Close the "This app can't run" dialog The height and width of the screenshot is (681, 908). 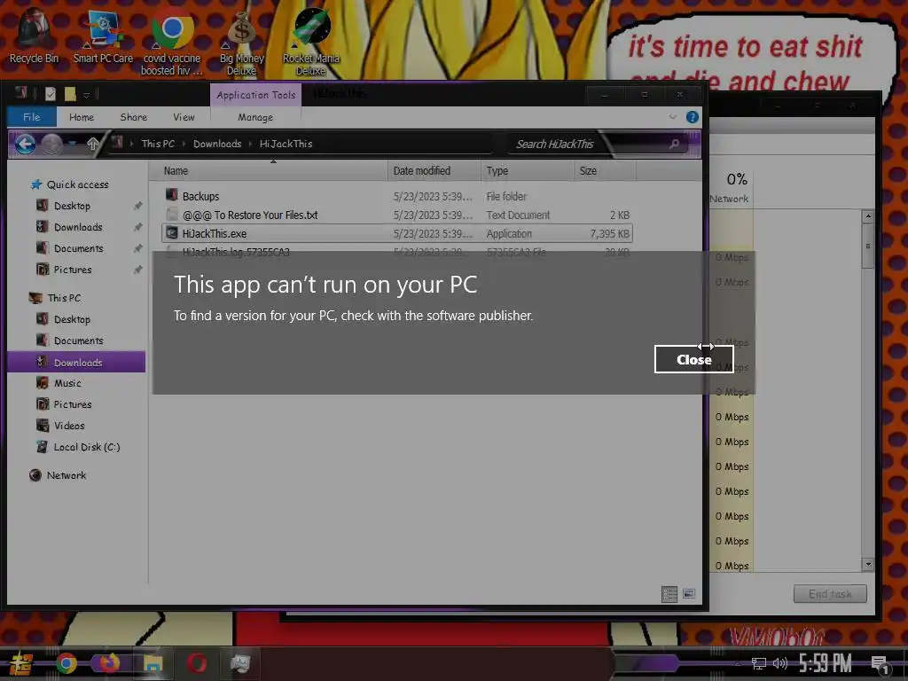pos(693,360)
